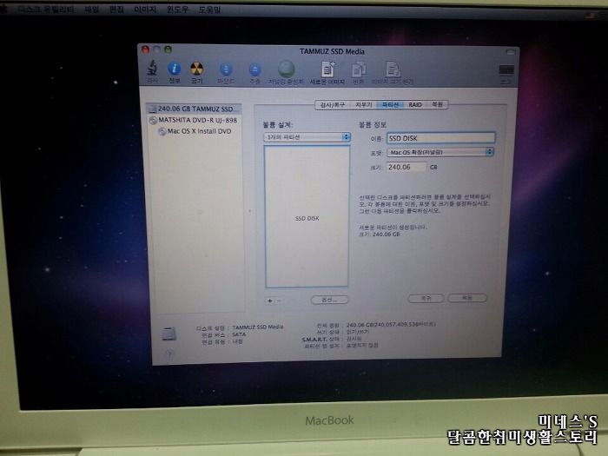Open the Log viewer toolbar icon
This screenshot has height=456, width=608.
click(x=506, y=70)
